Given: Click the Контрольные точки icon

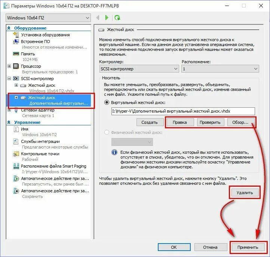Looking at the screenshot, I should click(16, 154).
